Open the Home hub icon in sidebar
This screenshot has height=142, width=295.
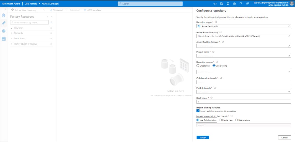click(4, 15)
